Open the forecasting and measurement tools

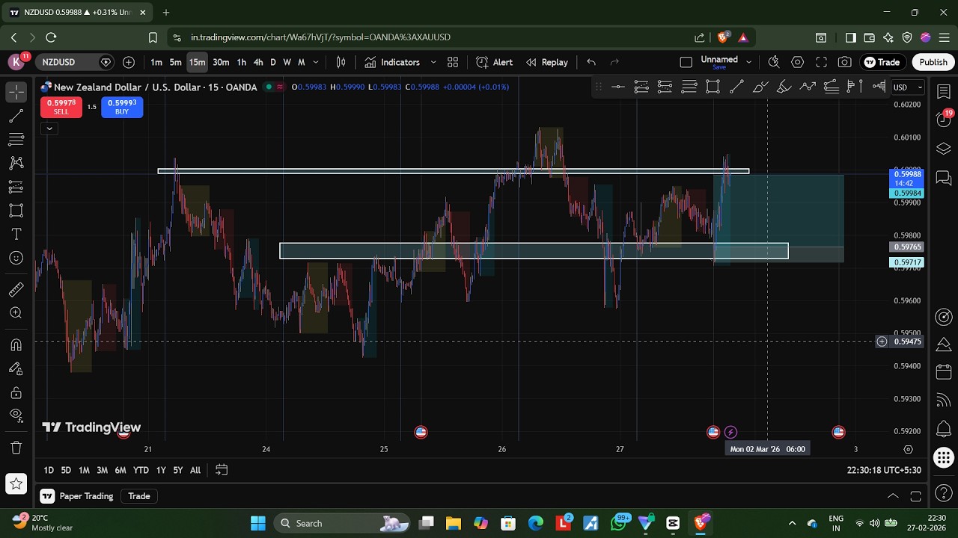click(16, 187)
